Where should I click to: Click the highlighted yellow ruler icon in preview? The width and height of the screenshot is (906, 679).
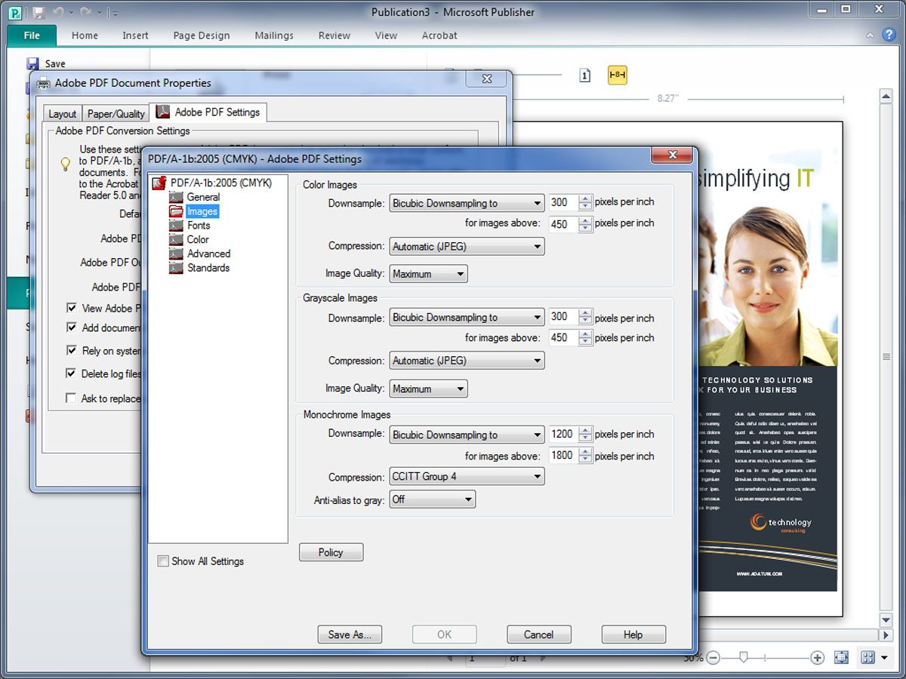click(618, 75)
